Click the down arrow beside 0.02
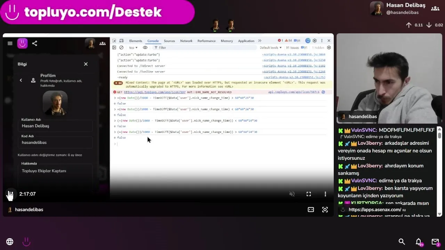Image resolution: width=445 pixels, height=250 pixels. (x=429, y=25)
